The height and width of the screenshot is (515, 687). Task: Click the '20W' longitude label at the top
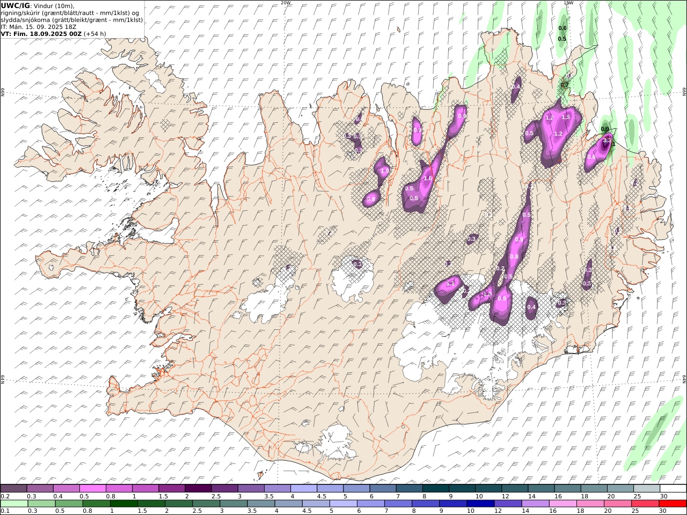286,3
